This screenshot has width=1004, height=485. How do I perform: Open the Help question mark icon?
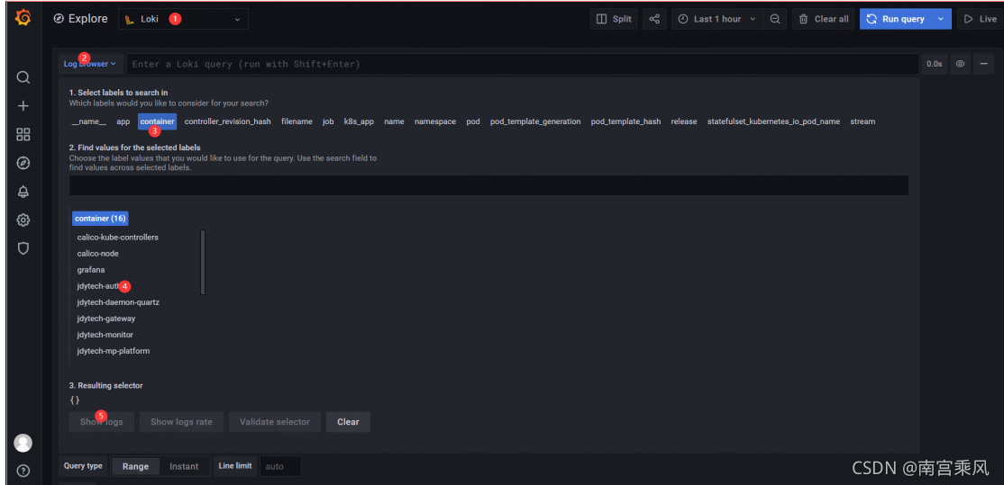(x=23, y=472)
